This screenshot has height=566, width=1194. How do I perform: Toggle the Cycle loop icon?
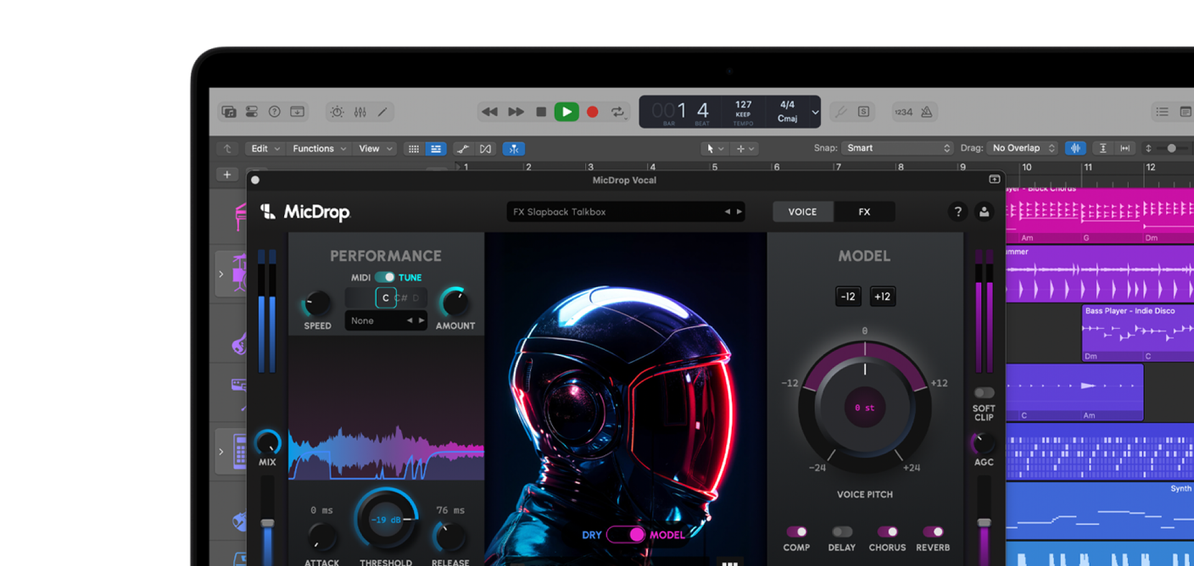coord(618,112)
